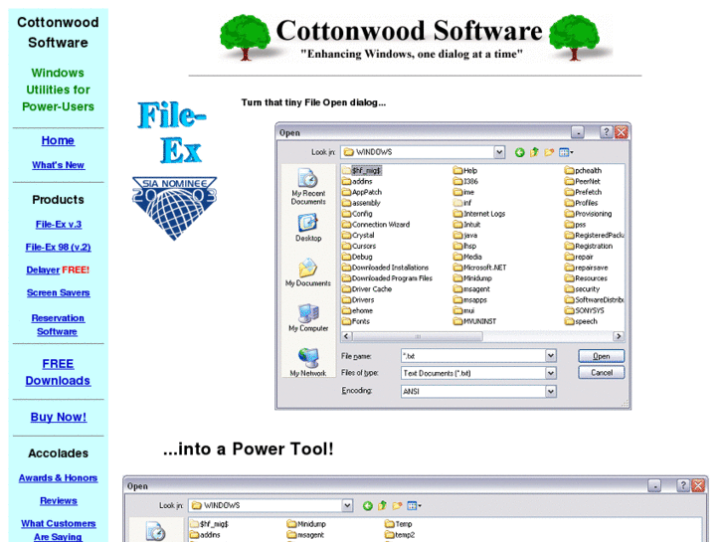This screenshot has height=542, width=723.
Task: Select Desktop place icon
Action: [308, 228]
